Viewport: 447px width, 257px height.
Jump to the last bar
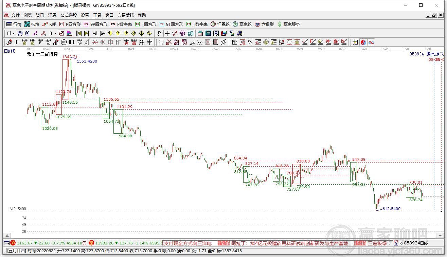coord(87,33)
